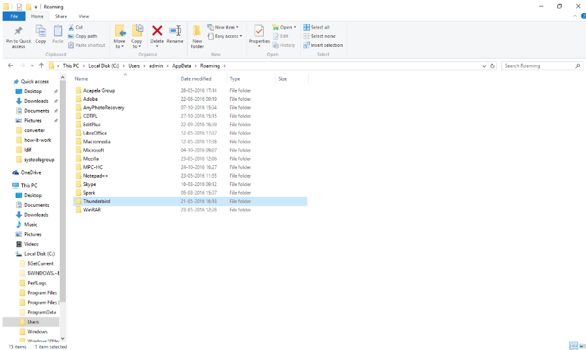Open the Quick Access Toolbar customize dropdown
Image resolution: width=586 pixels, height=350 pixels.
tap(36, 7)
